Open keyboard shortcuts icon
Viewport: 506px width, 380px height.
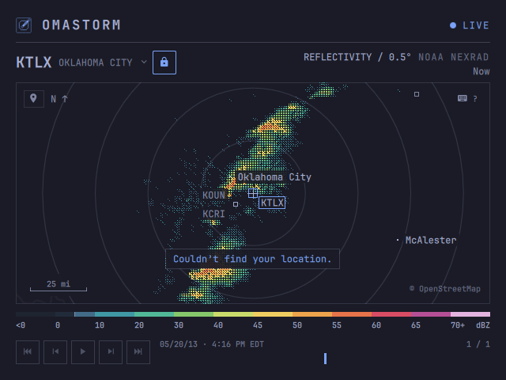coord(462,98)
